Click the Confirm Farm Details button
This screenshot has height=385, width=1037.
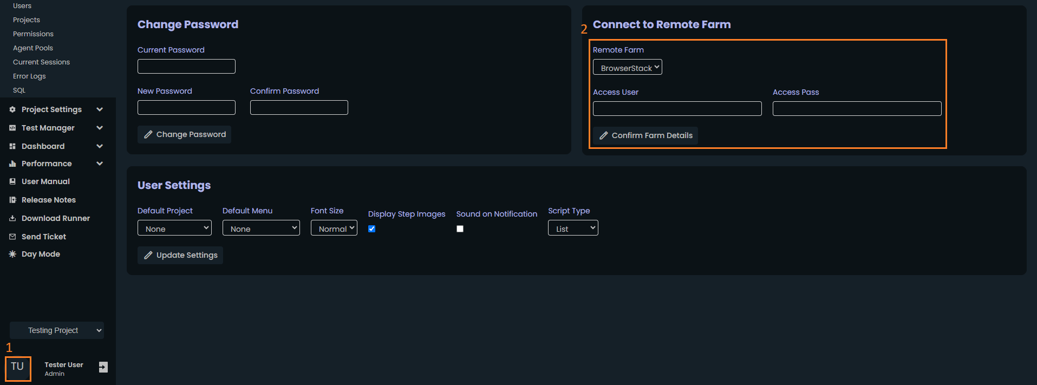pos(645,135)
